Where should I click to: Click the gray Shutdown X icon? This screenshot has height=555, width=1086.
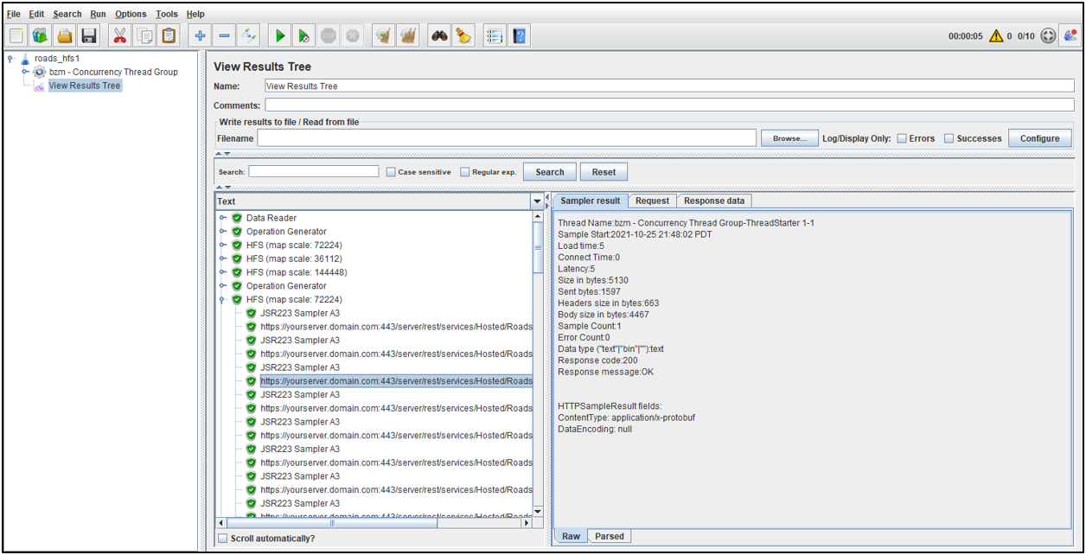click(353, 35)
